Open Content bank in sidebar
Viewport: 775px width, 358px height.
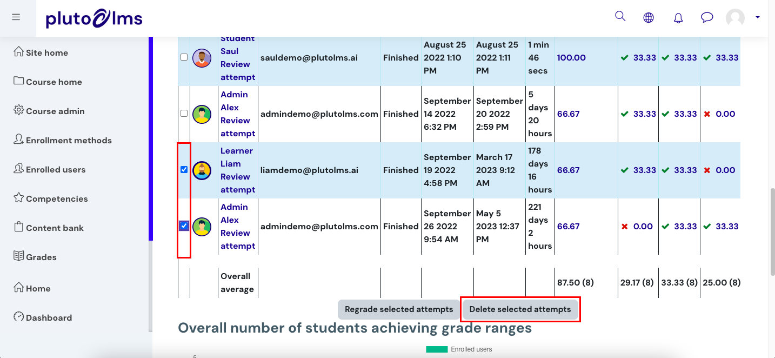[x=49, y=228]
